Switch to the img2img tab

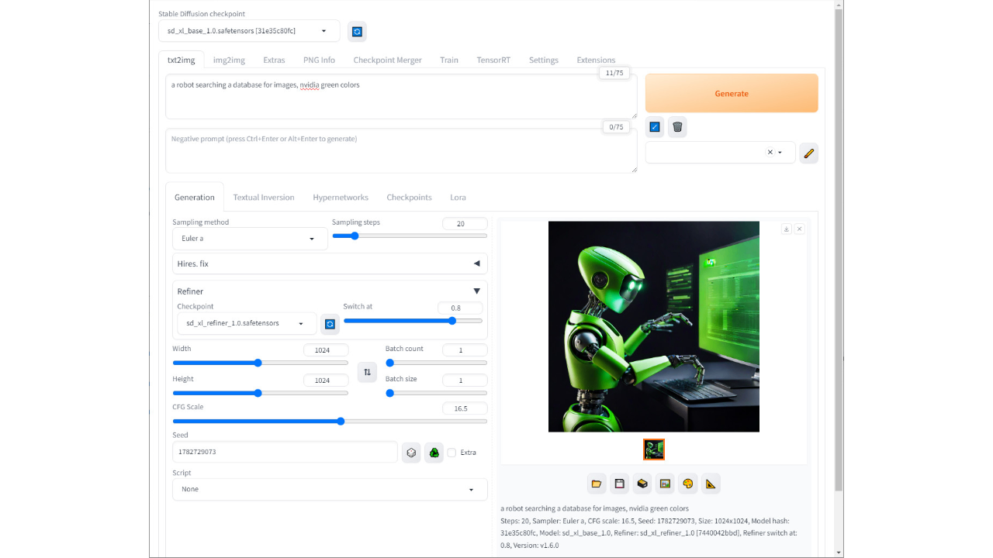tap(229, 60)
